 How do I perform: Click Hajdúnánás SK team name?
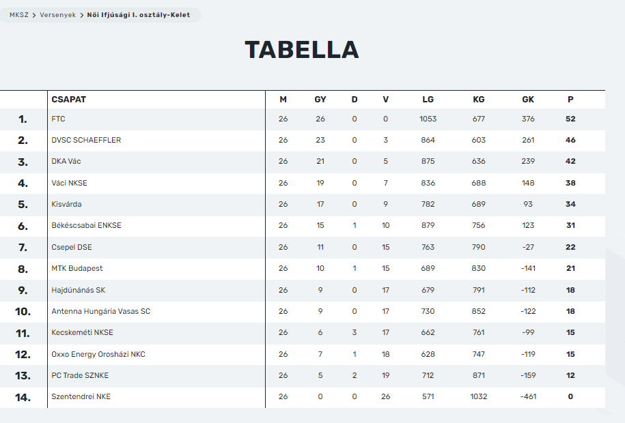click(x=79, y=290)
